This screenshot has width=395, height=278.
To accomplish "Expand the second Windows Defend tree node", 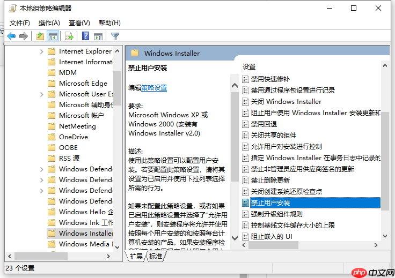I will tap(42, 180).
